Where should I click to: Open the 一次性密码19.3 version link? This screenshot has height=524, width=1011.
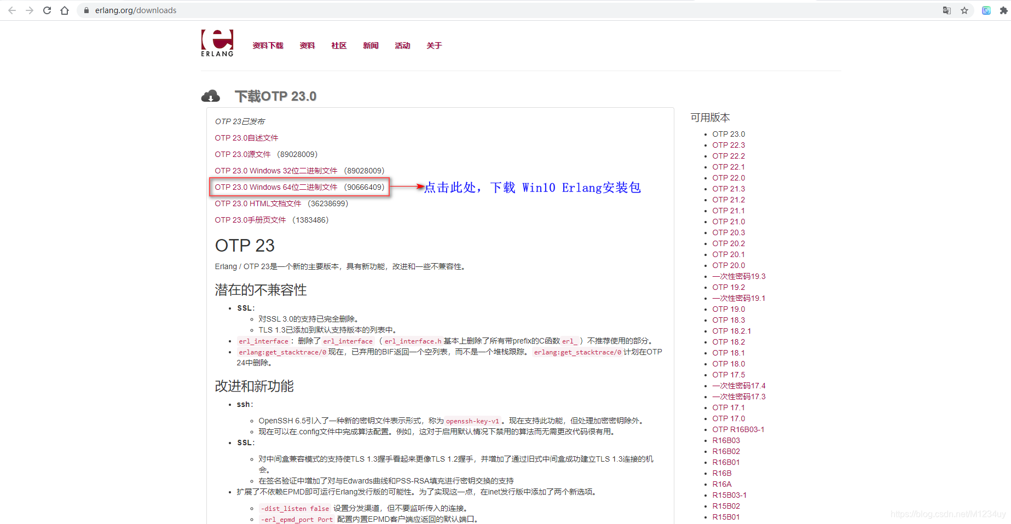tap(739, 276)
